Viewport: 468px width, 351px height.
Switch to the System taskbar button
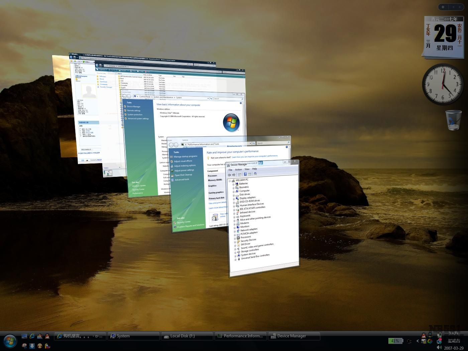(133, 336)
